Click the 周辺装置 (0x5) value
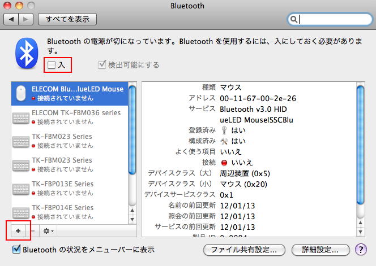Screen dimensions: 376x266 pyautogui.click(x=245, y=173)
